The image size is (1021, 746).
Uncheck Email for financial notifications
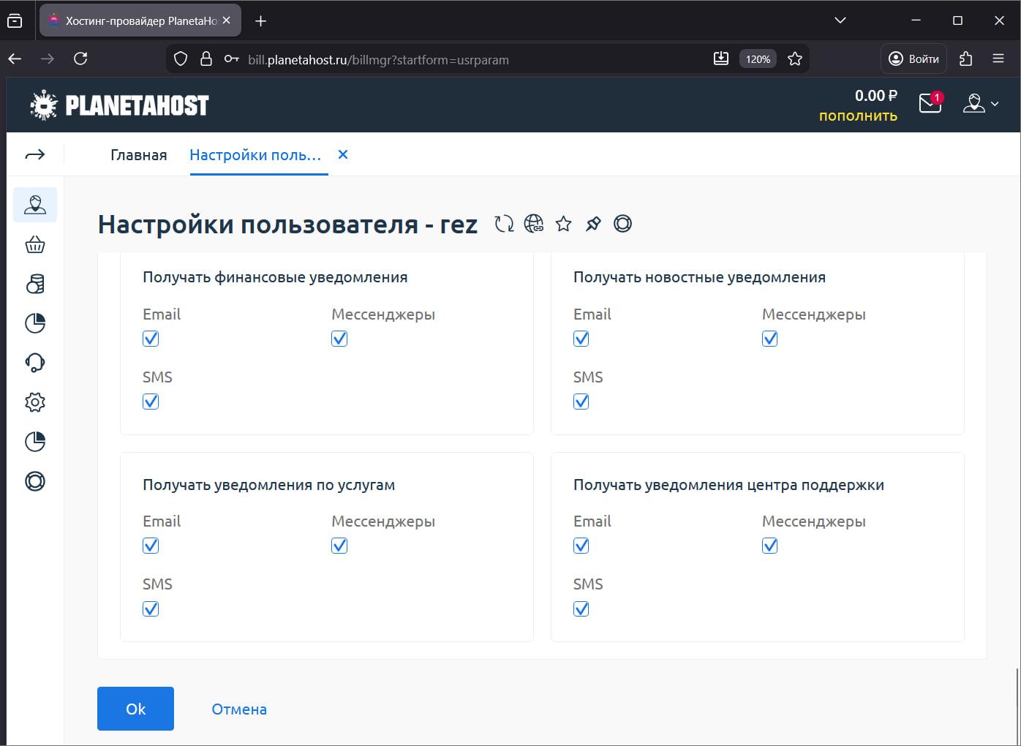(151, 339)
